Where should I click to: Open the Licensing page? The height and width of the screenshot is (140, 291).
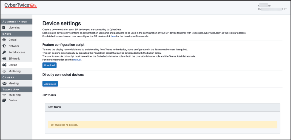coord(16,28)
